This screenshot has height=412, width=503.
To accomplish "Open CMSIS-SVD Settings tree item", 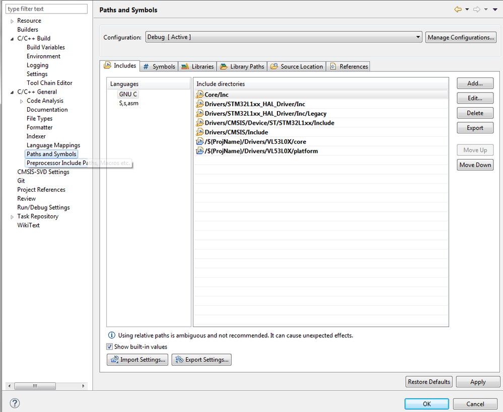I will 43,172.
